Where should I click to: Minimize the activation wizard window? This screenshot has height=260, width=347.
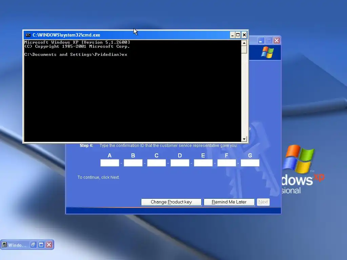261,41
